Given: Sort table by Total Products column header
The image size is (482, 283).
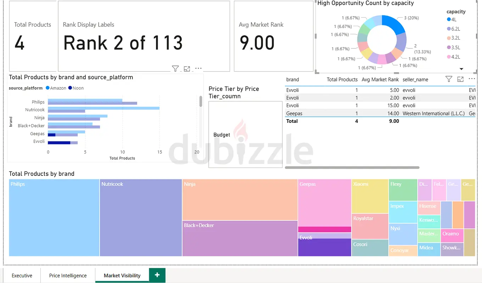Looking at the screenshot, I should click(x=342, y=80).
